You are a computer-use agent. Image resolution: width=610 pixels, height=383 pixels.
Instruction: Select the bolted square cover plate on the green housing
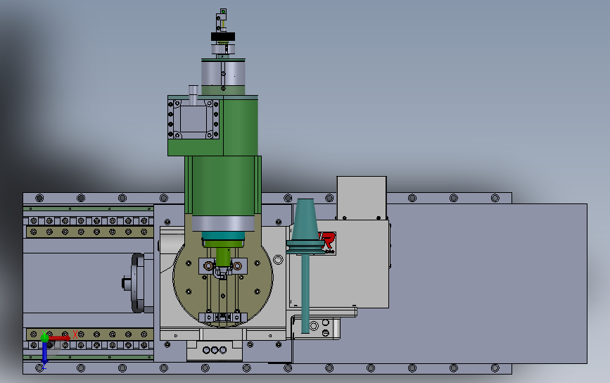193,119
